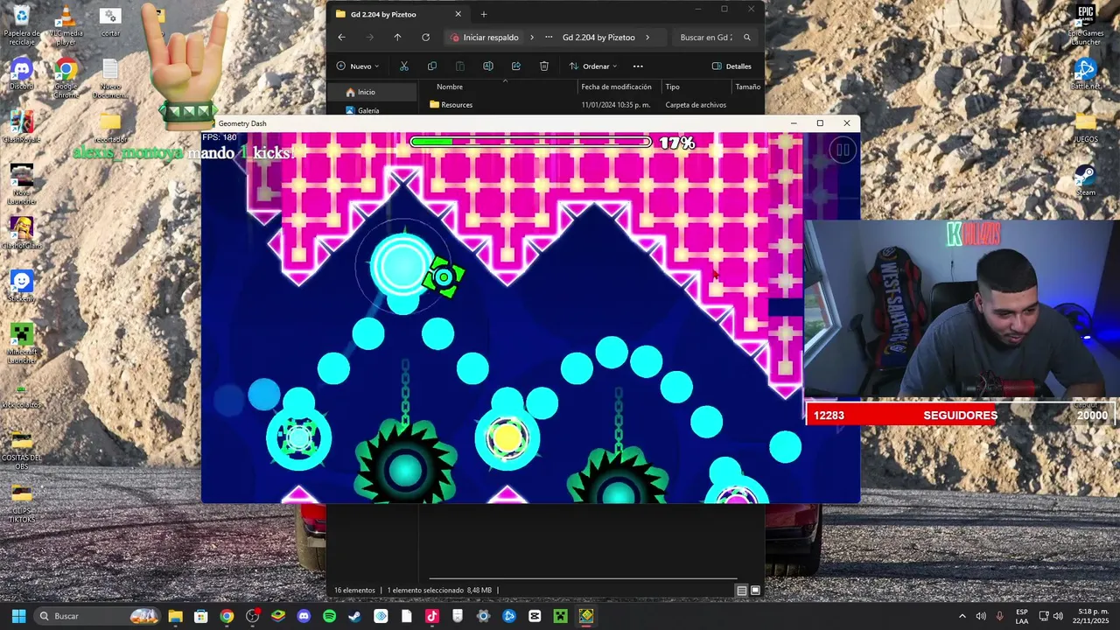Sort by Fecha de modificación column

(617, 87)
